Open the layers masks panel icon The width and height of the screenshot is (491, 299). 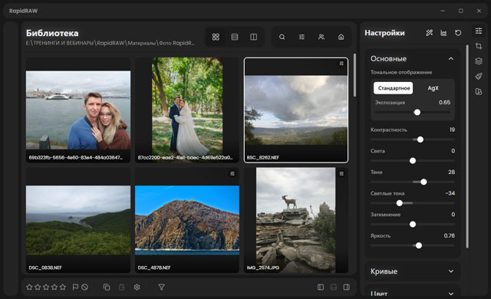[x=479, y=61]
